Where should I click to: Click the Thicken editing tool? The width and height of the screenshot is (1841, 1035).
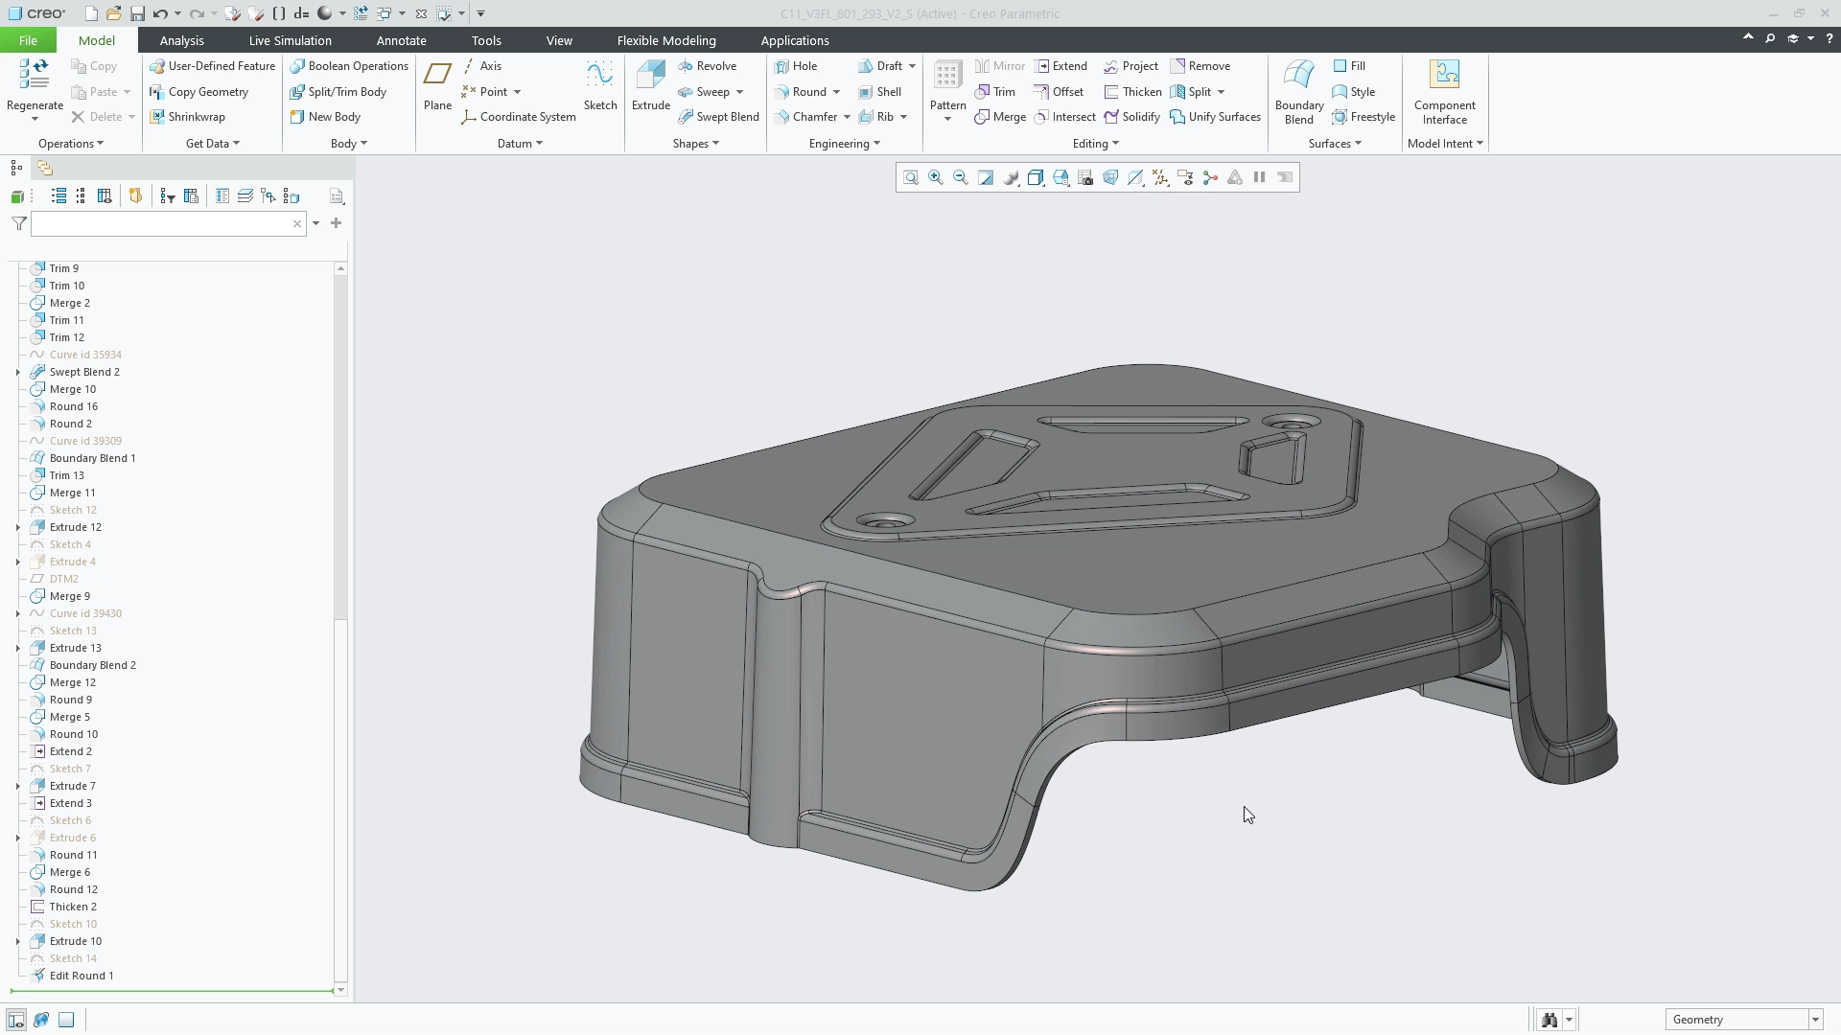point(1133,92)
